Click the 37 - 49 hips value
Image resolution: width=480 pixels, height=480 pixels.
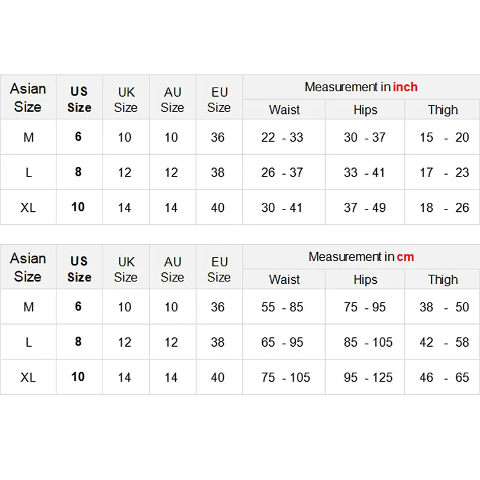pos(365,208)
